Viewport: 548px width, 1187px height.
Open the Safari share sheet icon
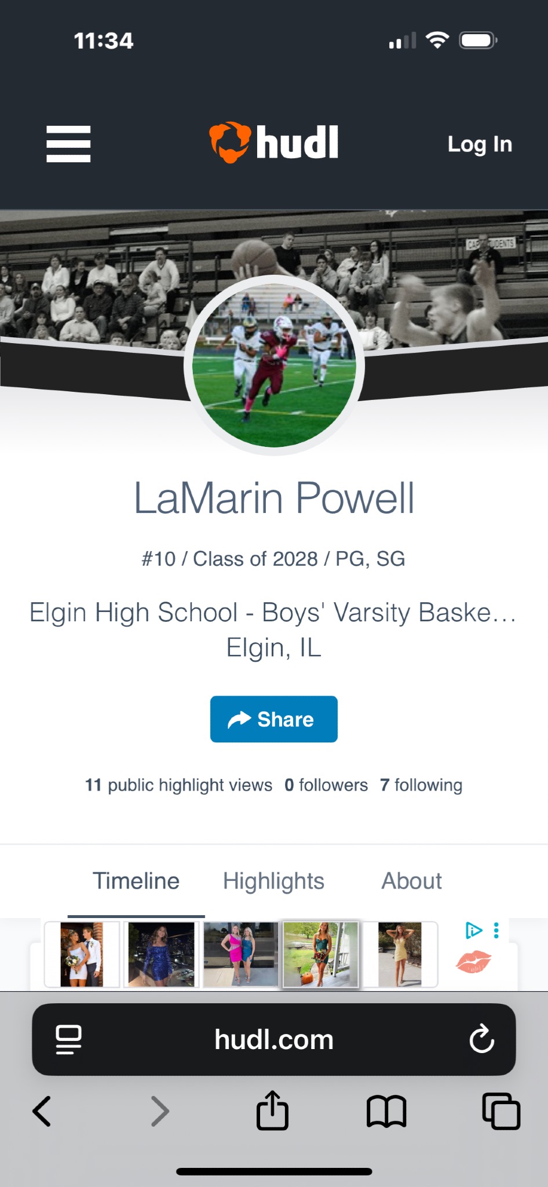pyautogui.click(x=272, y=1110)
